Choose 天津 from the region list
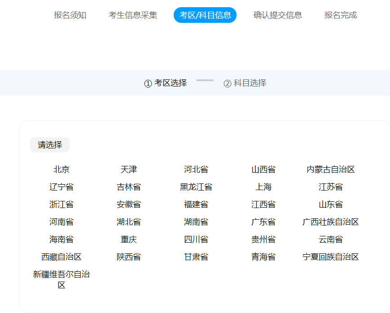Screen dimensions: 390x313 [129, 169]
